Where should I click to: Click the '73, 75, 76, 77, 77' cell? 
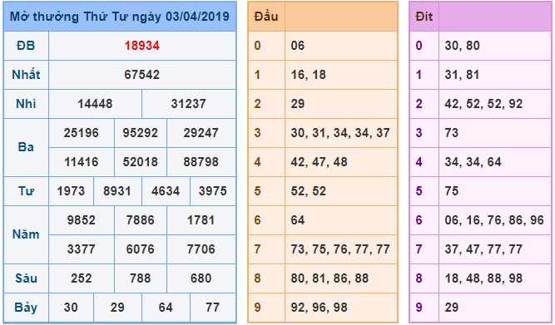coord(340,249)
